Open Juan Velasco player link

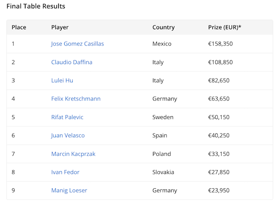(x=68, y=135)
